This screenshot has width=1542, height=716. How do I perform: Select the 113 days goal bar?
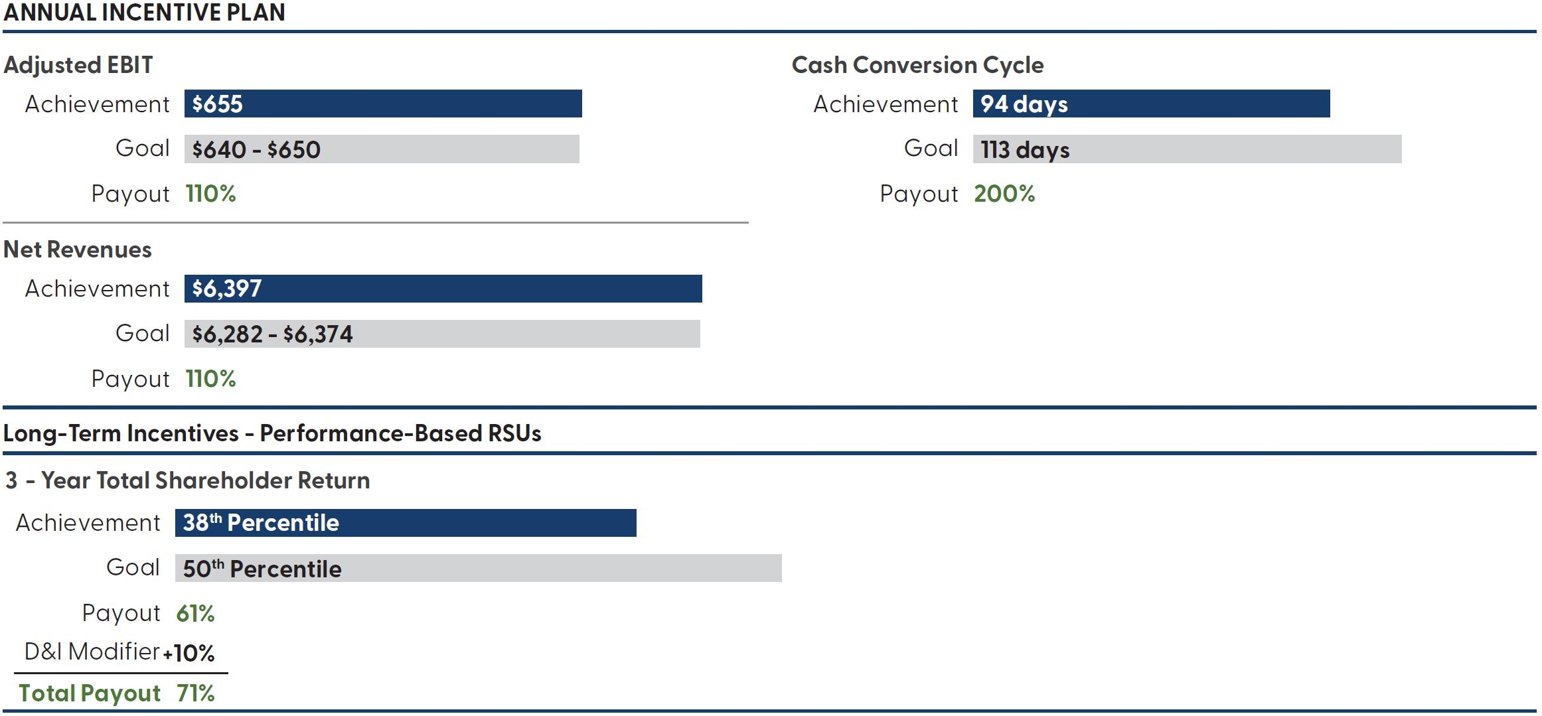[x=1186, y=149]
